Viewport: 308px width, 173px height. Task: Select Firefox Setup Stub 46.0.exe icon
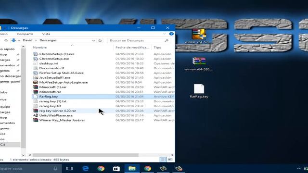36,73
